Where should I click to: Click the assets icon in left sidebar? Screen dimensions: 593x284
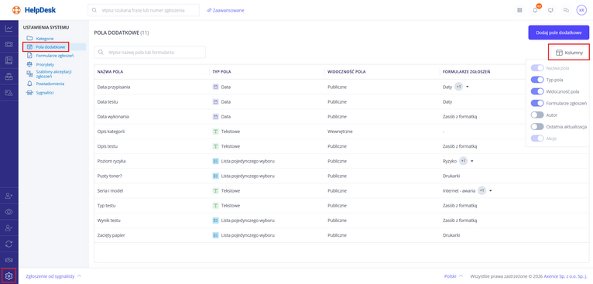[x=9, y=77]
